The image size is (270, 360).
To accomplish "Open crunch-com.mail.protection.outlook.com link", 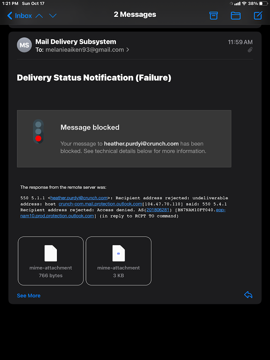I will (x=100, y=204).
